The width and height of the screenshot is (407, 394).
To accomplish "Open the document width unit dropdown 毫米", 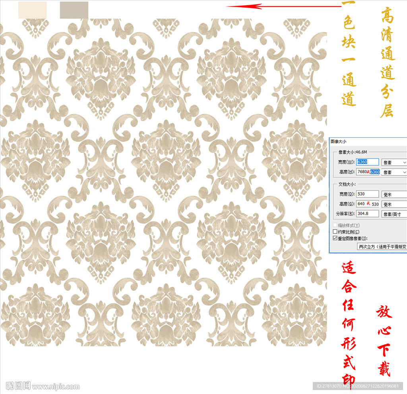I will (394, 194).
